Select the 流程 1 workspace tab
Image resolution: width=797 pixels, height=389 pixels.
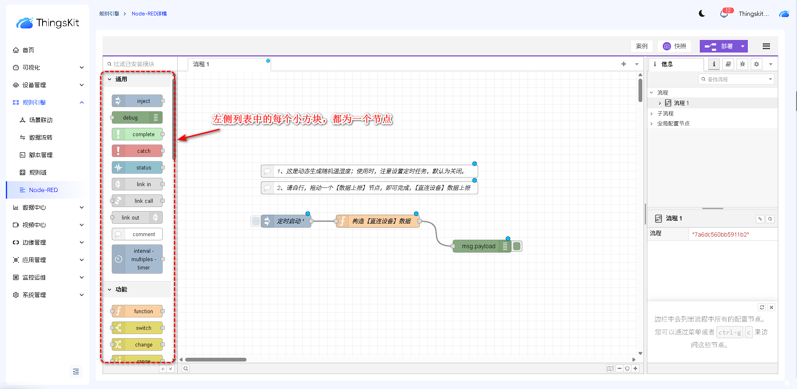click(x=201, y=64)
